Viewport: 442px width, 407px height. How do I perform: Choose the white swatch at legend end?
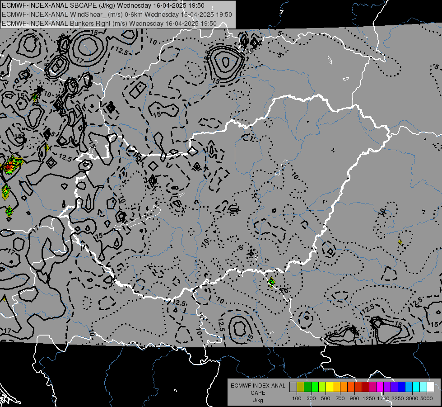point(430,387)
